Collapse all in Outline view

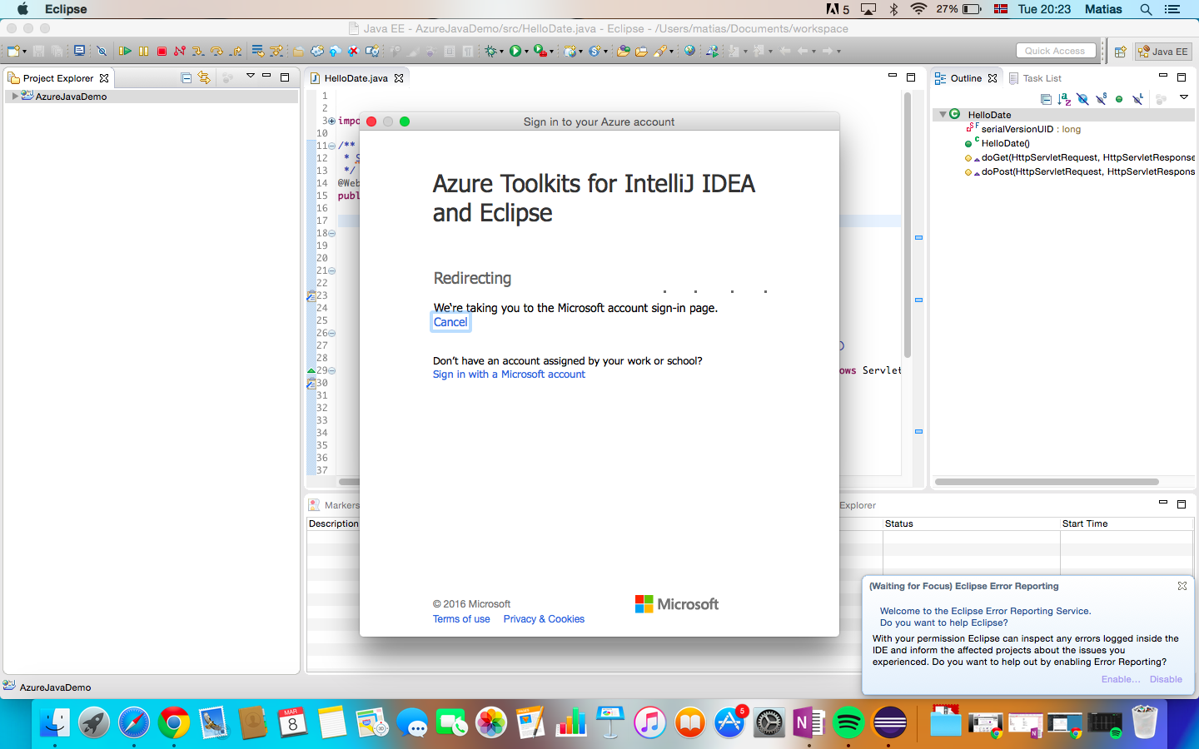1046,99
